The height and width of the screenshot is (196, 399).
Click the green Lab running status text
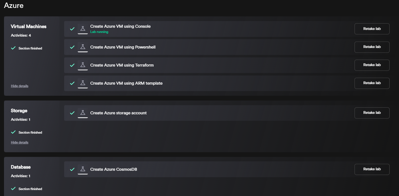point(99,32)
